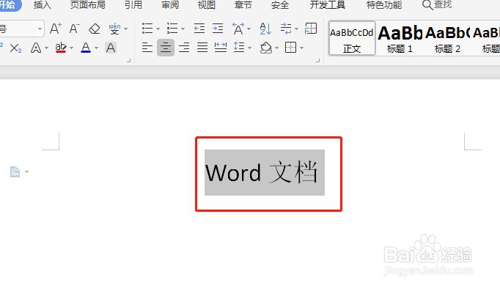Open font color dropdown arrow
This screenshot has width=500, height=288.
[96, 48]
